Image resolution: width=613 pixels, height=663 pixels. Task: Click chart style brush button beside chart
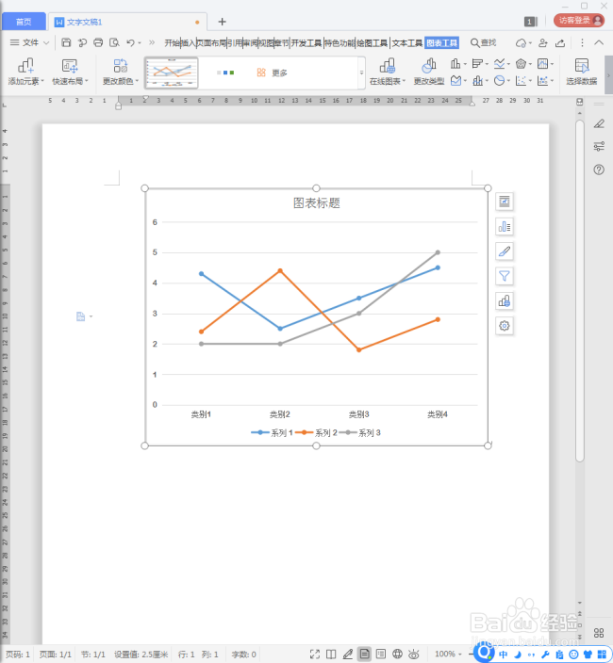coord(505,251)
